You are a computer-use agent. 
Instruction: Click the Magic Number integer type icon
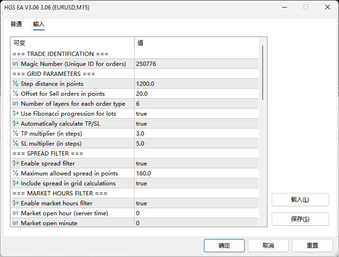16,64
